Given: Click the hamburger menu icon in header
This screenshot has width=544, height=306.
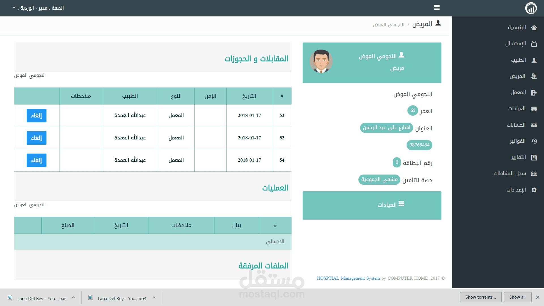Looking at the screenshot, I should tap(437, 8).
